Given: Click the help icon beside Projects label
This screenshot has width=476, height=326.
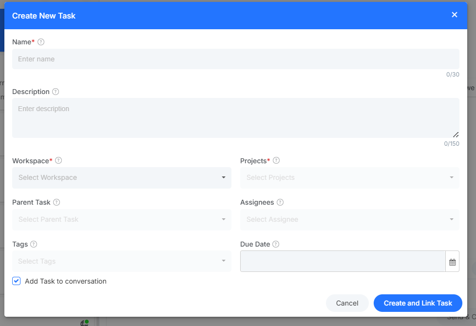Looking at the screenshot, I should pyautogui.click(x=276, y=161).
